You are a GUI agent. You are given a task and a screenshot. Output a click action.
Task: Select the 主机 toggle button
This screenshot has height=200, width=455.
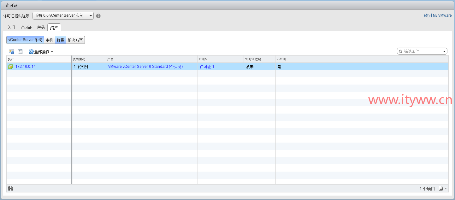pos(50,40)
